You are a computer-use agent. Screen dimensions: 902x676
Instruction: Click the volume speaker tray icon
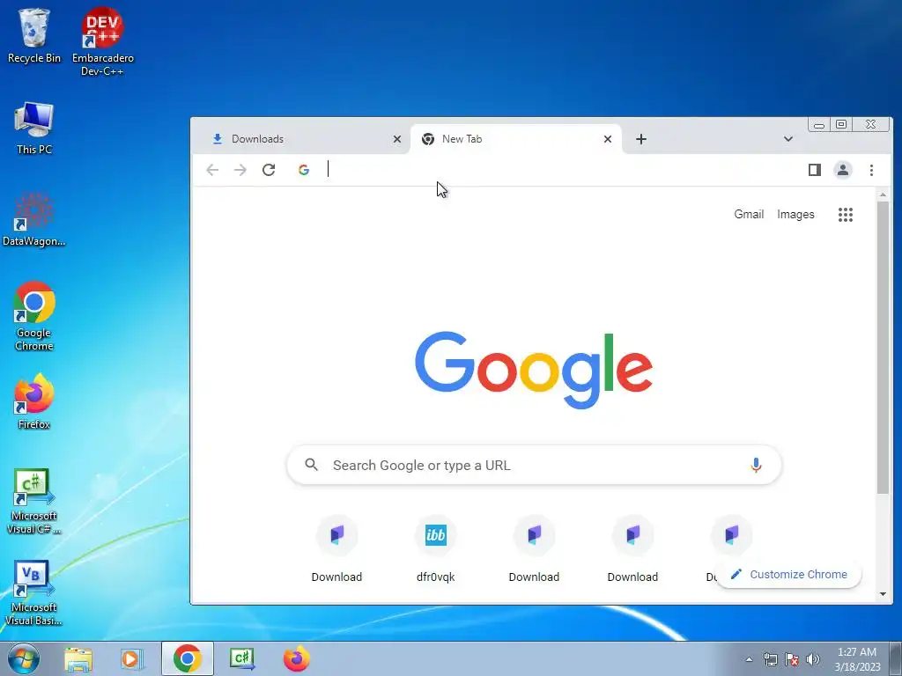pyautogui.click(x=813, y=659)
